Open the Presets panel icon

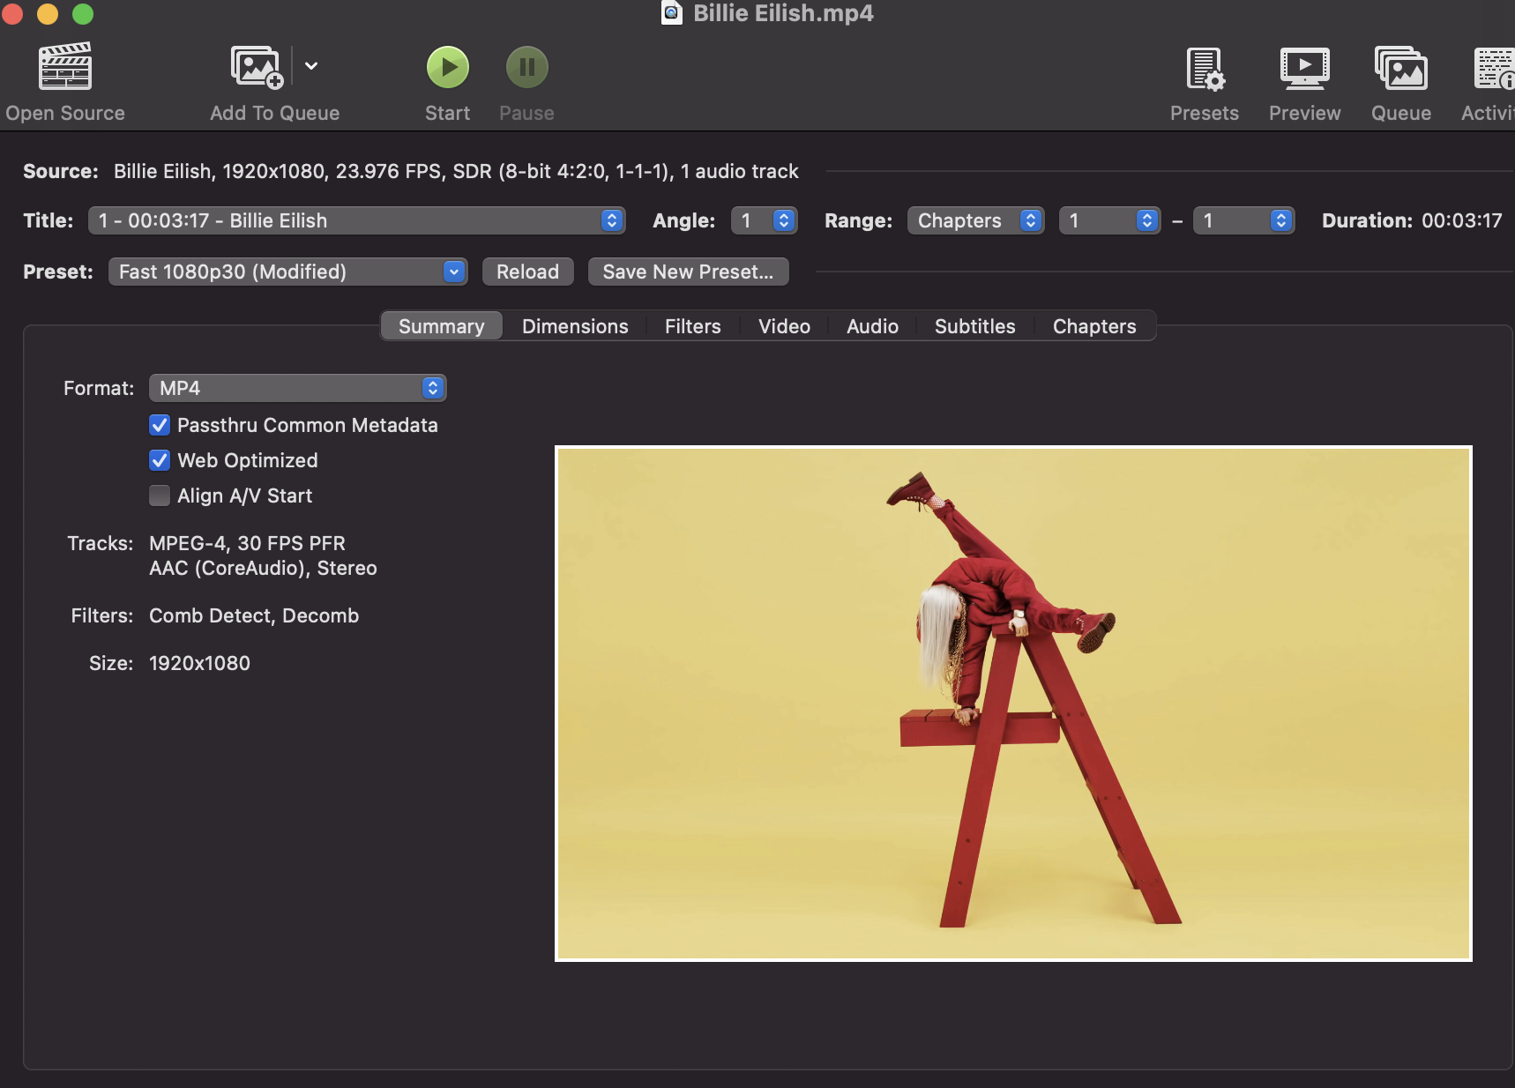coord(1205,69)
